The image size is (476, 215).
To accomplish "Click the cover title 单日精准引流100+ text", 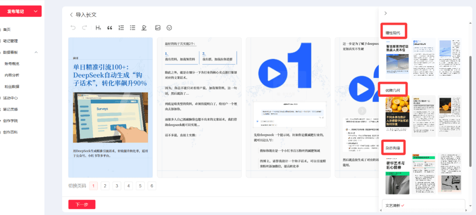I will point(110,75).
